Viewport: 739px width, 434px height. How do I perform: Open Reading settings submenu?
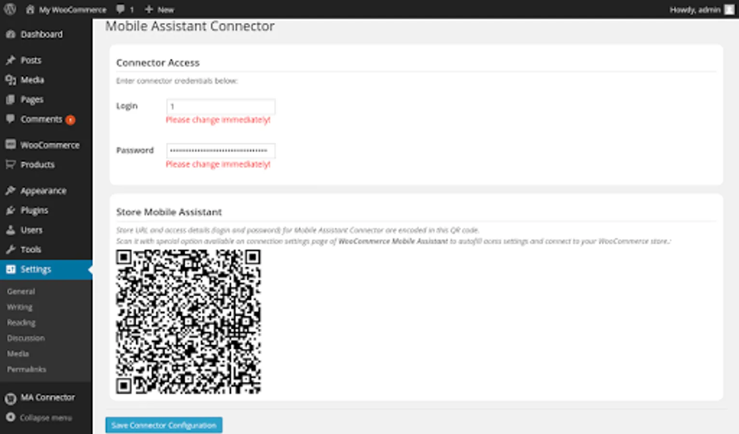pos(21,323)
